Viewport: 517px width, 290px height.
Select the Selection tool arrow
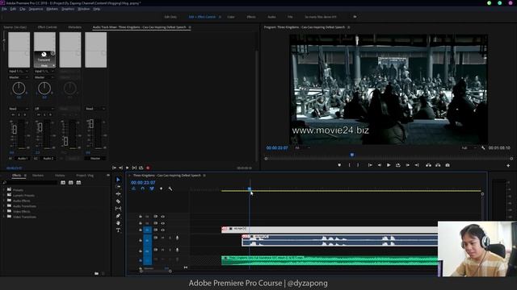118,180
